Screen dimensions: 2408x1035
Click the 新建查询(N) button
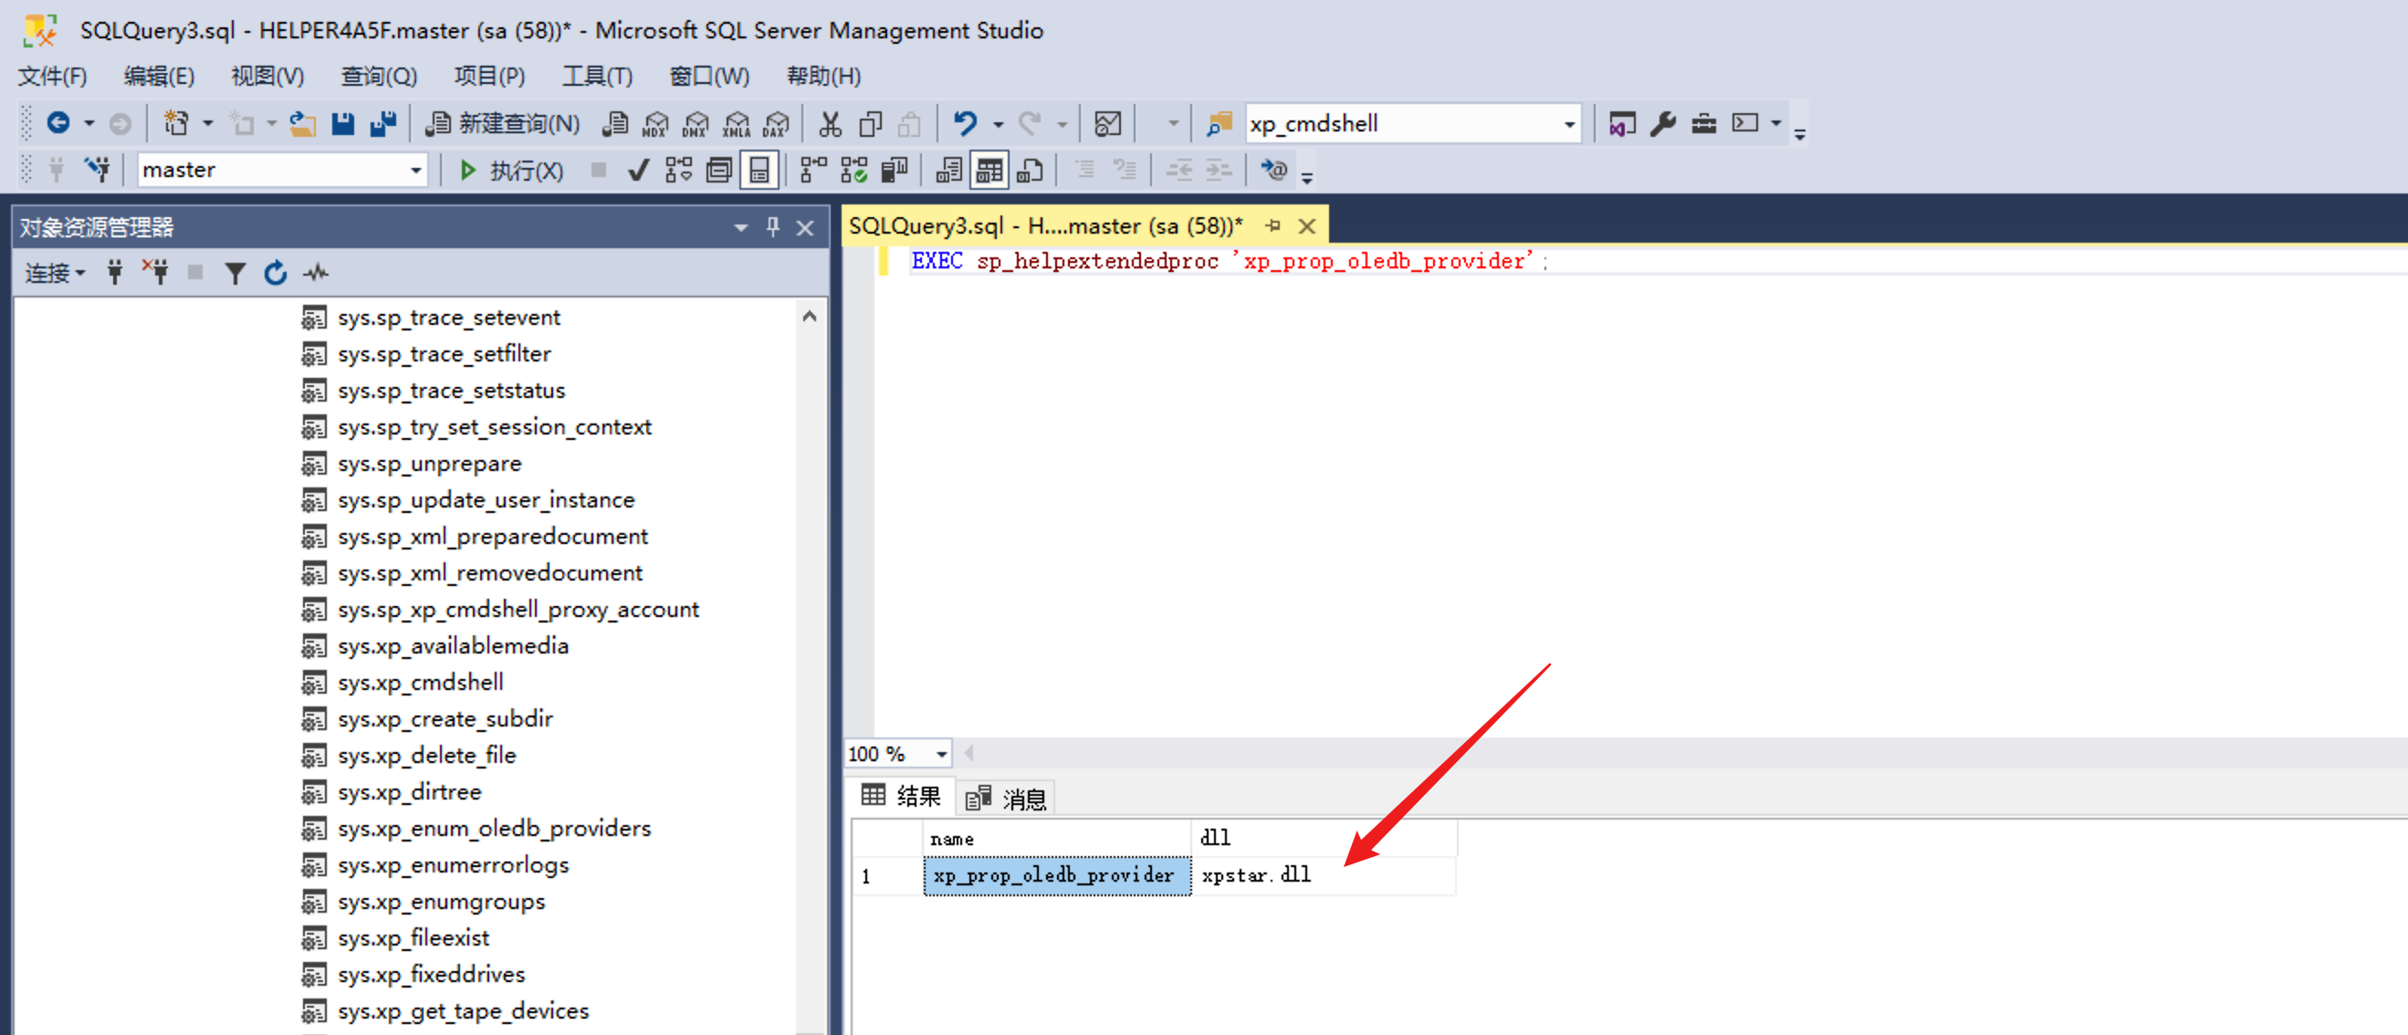point(504,123)
